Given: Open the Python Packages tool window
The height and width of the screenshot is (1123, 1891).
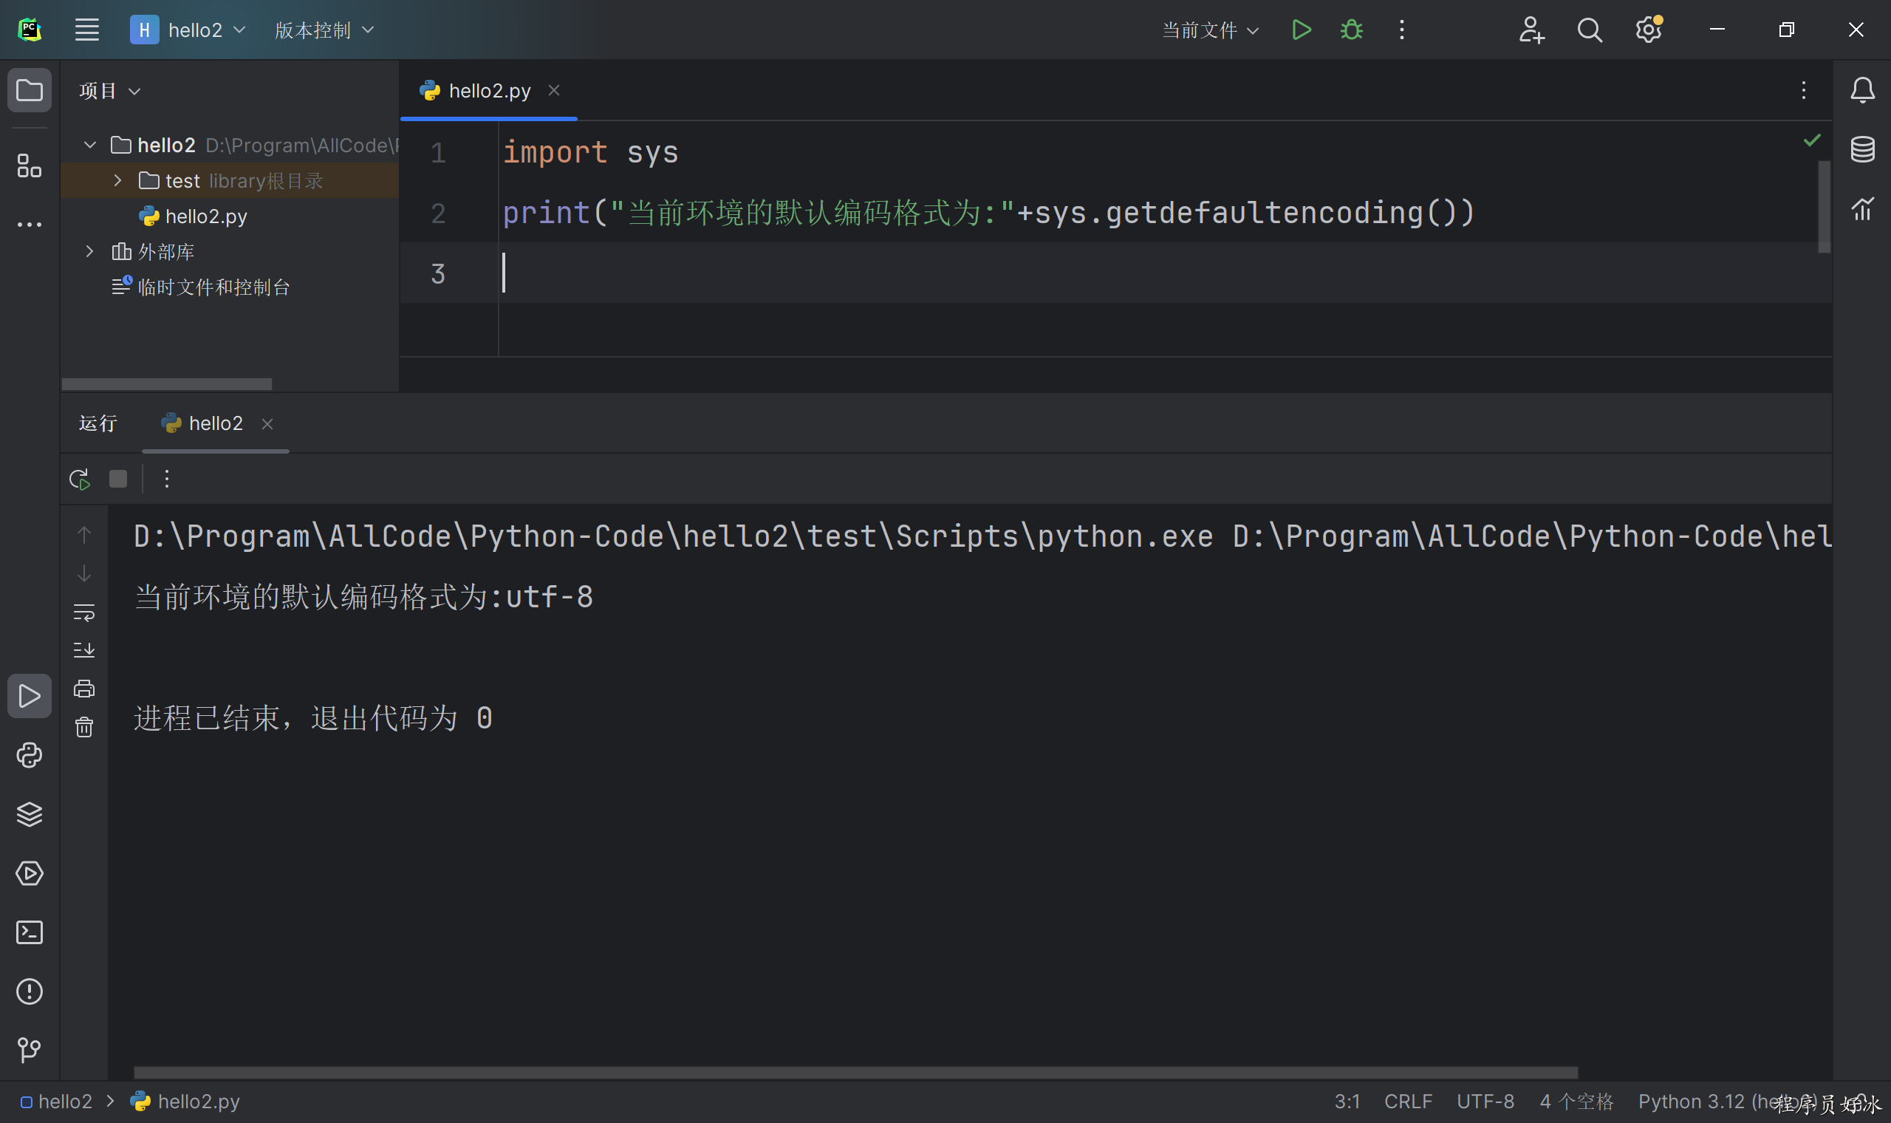Looking at the screenshot, I should pos(29,814).
